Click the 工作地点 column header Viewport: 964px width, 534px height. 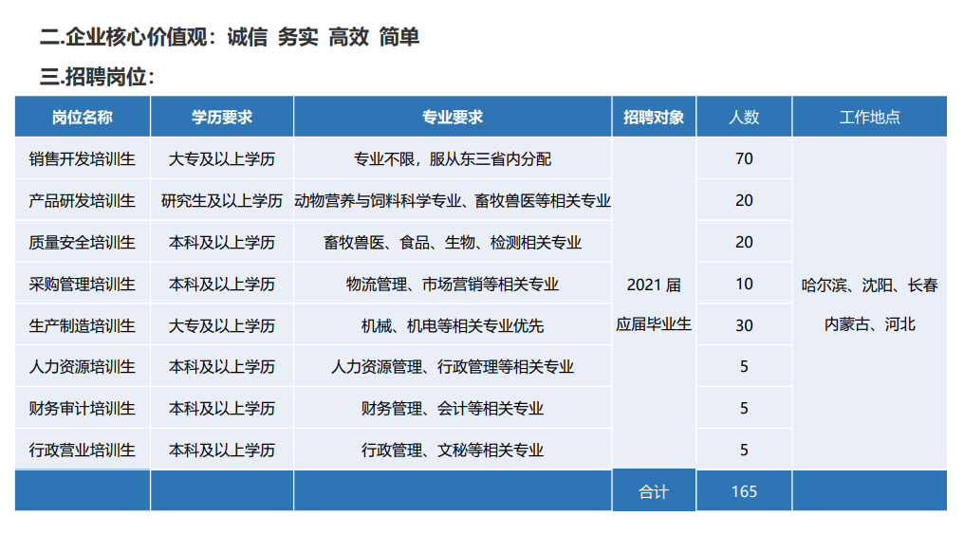pos(869,118)
